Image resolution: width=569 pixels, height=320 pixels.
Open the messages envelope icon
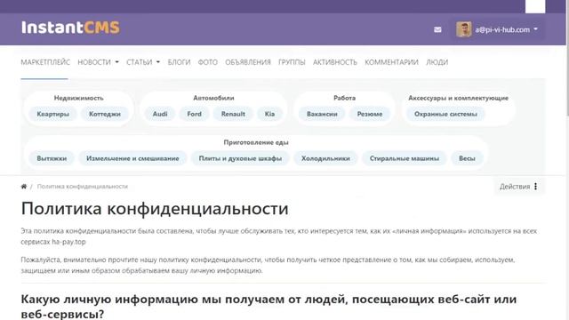[x=437, y=29]
